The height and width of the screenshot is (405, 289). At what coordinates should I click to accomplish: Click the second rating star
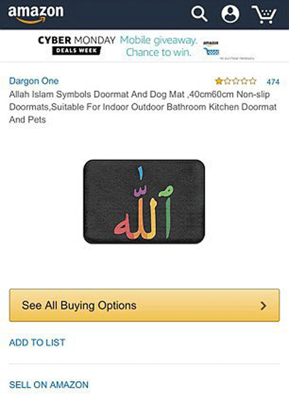pyautogui.click(x=228, y=81)
